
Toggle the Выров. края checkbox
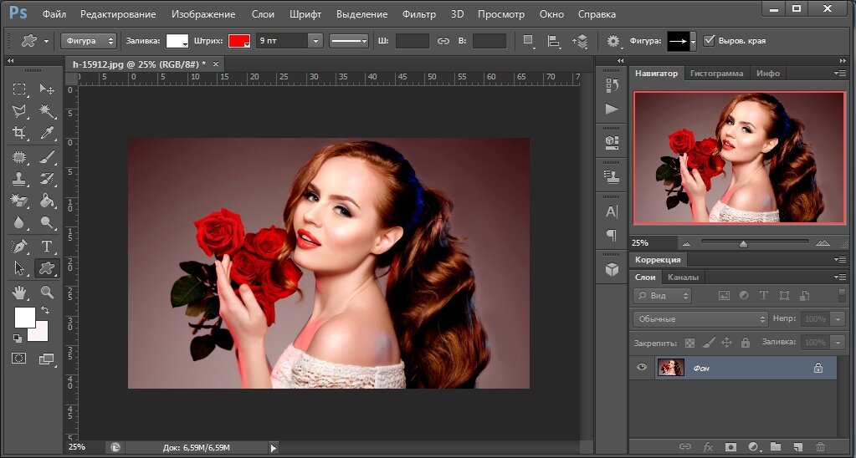(710, 41)
